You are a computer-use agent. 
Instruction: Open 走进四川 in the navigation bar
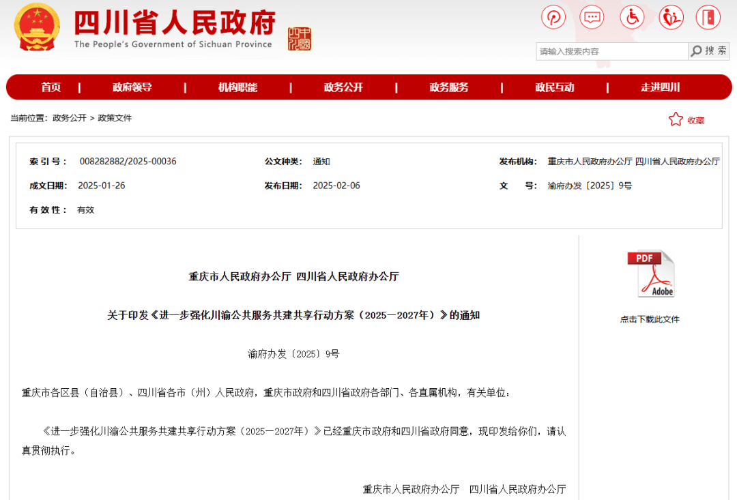click(660, 87)
